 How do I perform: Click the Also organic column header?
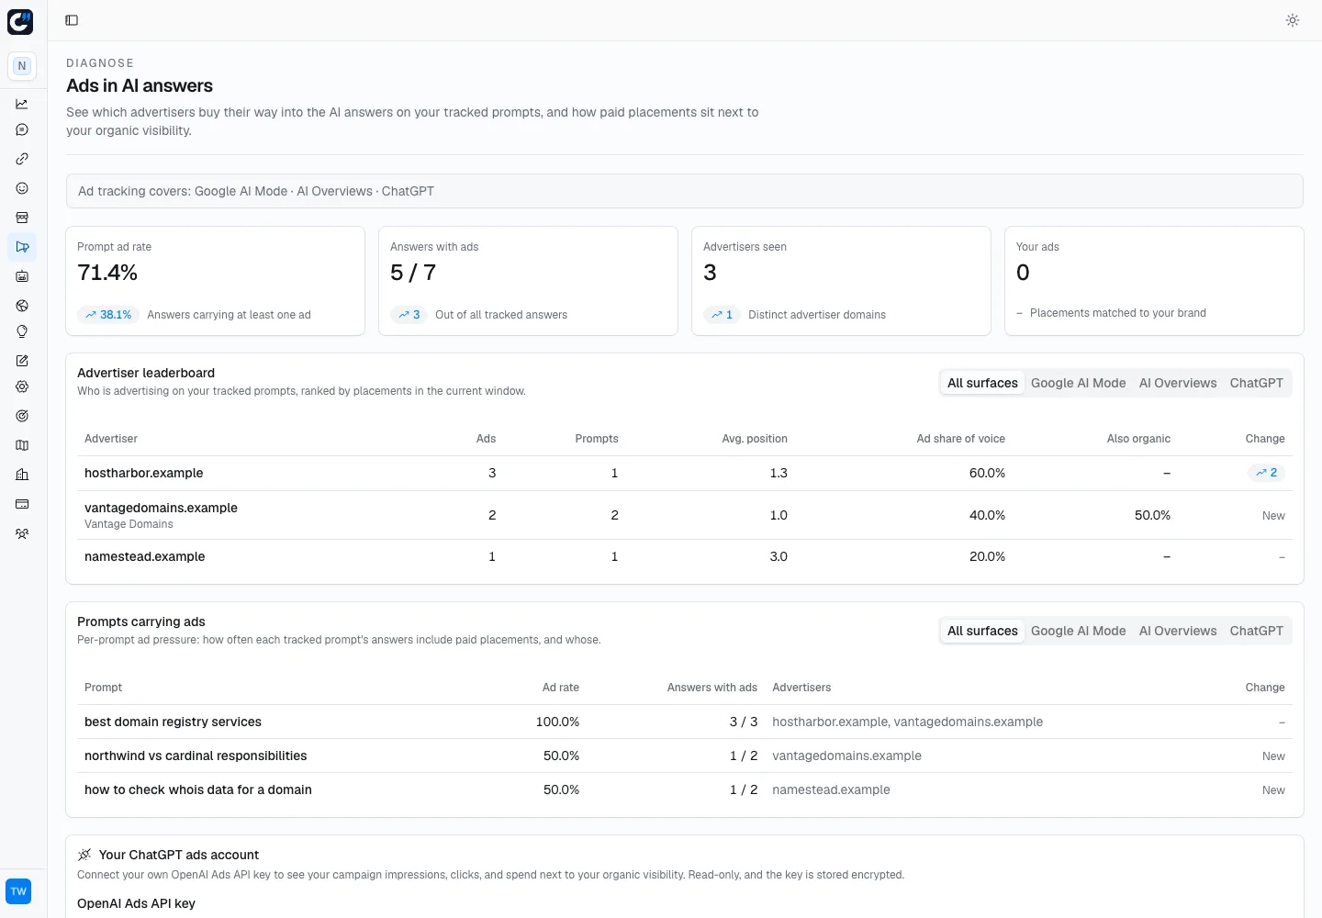pos(1138,439)
